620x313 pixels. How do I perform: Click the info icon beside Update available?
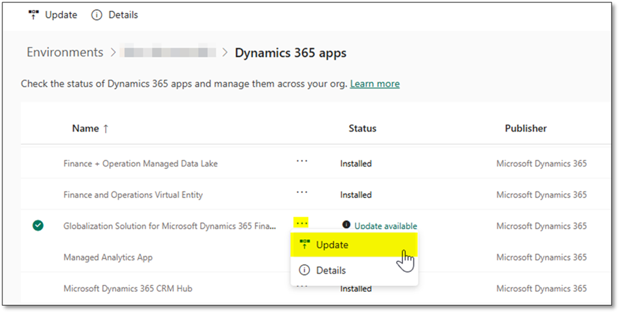click(347, 225)
